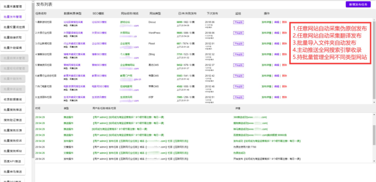Screen dimensions: 376x182
Task: Open 发布详情 for the 外贸行业栏目 task
Action: pos(267,33)
